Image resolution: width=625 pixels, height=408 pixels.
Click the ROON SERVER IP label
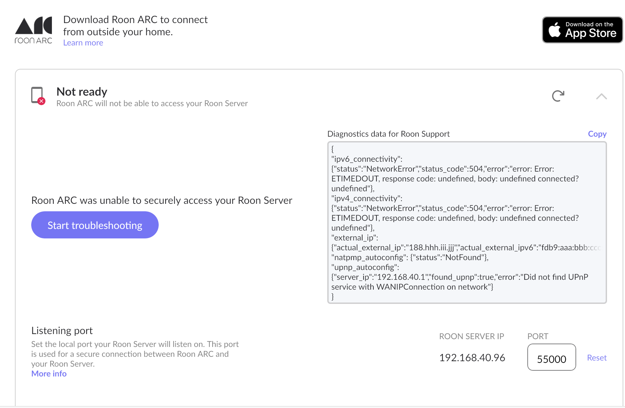(471, 336)
